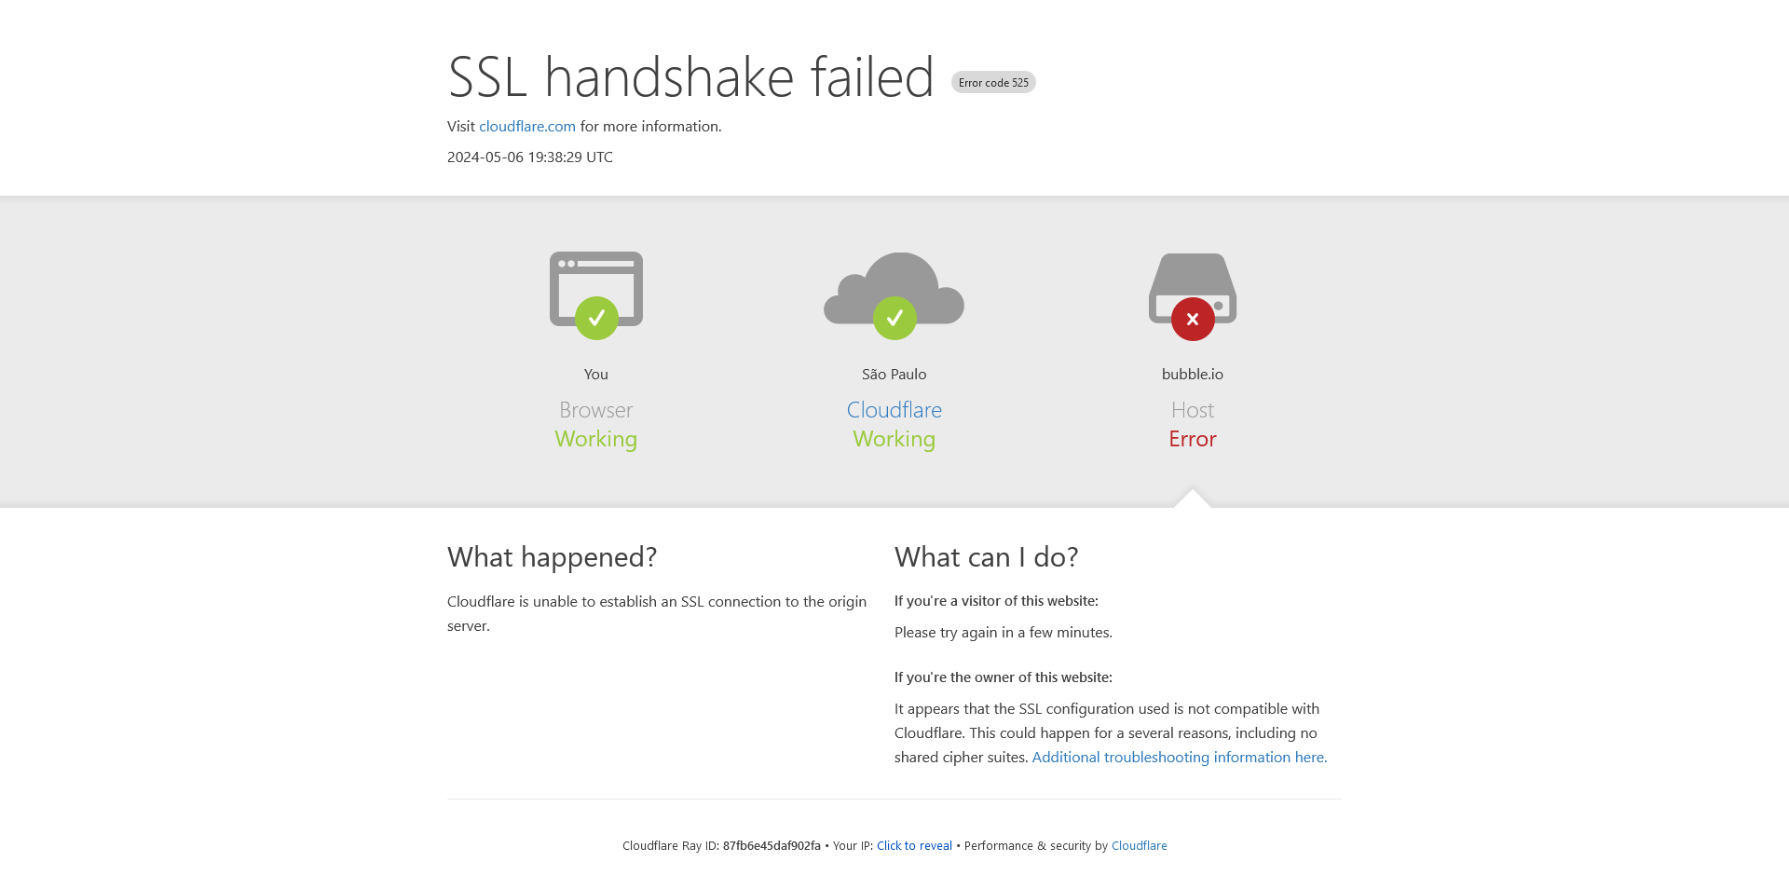This screenshot has height=889, width=1789.
Task: Click the timestamp 2024-05-06 19:38:29 UTC
Action: (530, 157)
